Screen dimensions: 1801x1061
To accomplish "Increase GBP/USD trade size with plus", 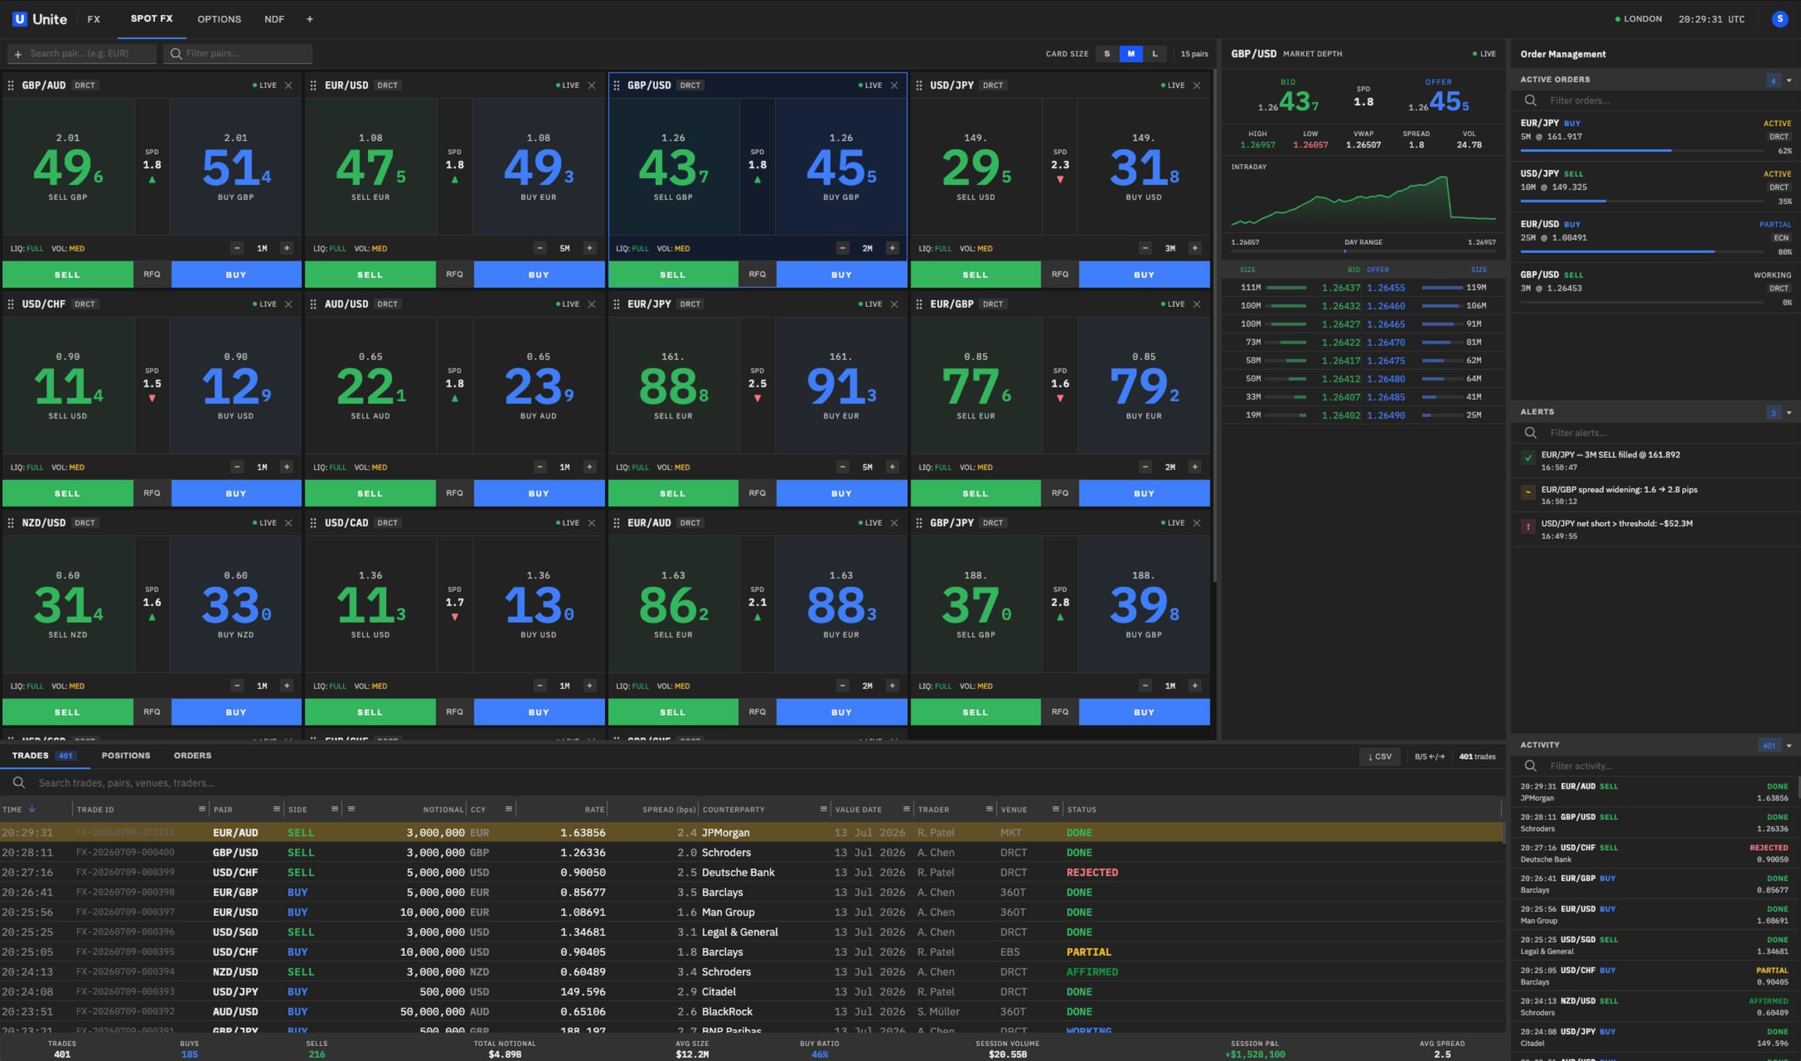I will [x=892, y=248].
